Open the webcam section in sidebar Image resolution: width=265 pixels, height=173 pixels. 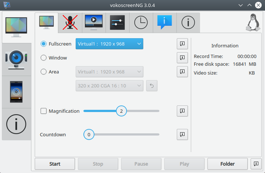(x=16, y=60)
